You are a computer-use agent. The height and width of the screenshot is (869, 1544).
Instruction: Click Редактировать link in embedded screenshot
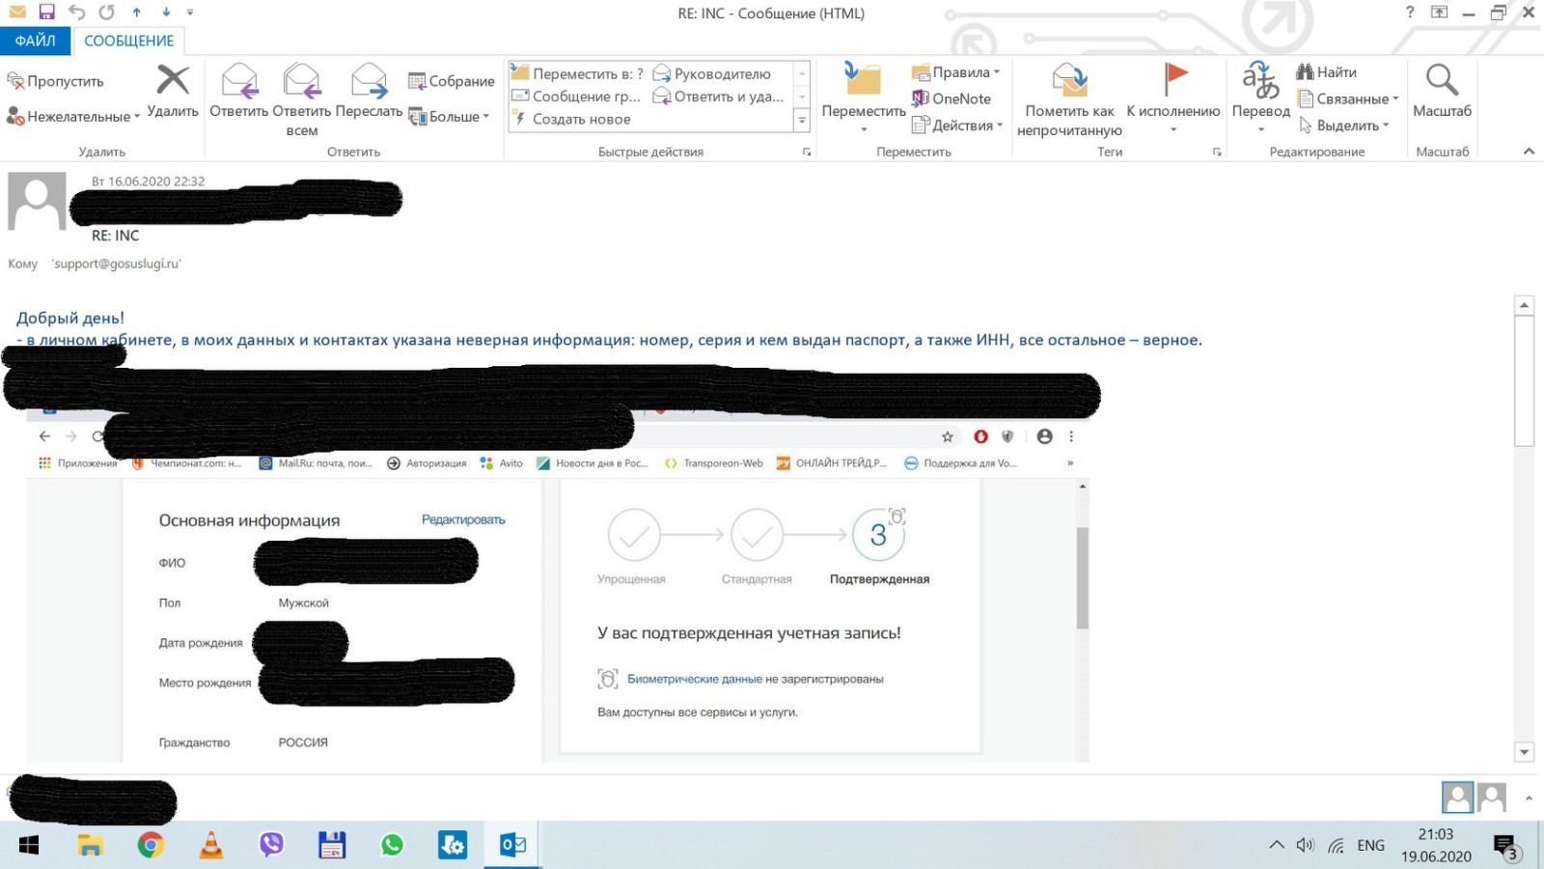coord(463,519)
